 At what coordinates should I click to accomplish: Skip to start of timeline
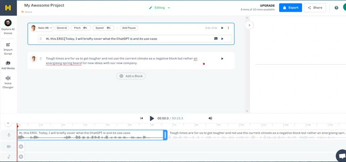click(141, 118)
